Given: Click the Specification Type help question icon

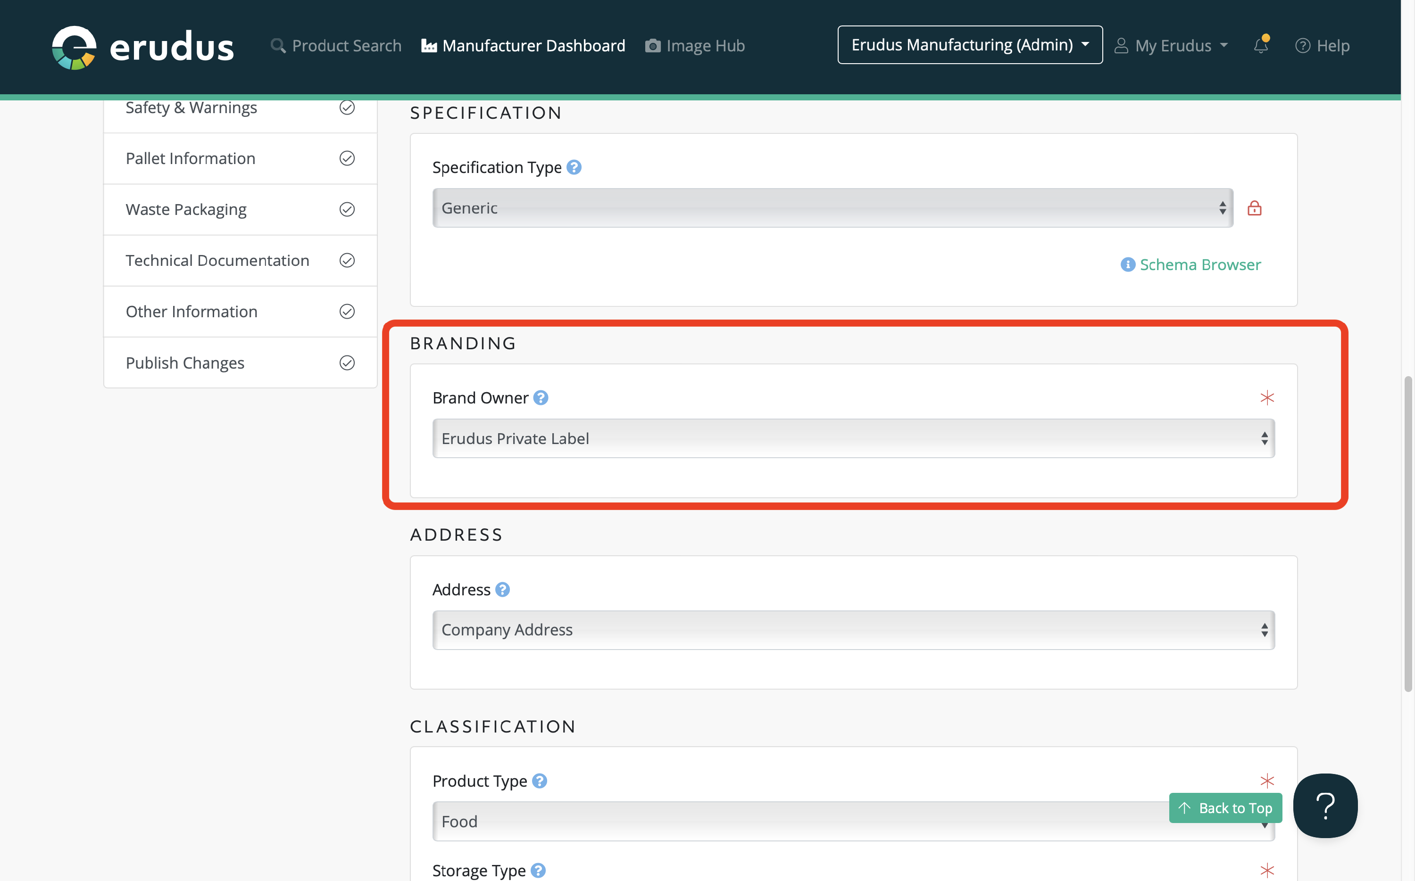Looking at the screenshot, I should pyautogui.click(x=574, y=167).
